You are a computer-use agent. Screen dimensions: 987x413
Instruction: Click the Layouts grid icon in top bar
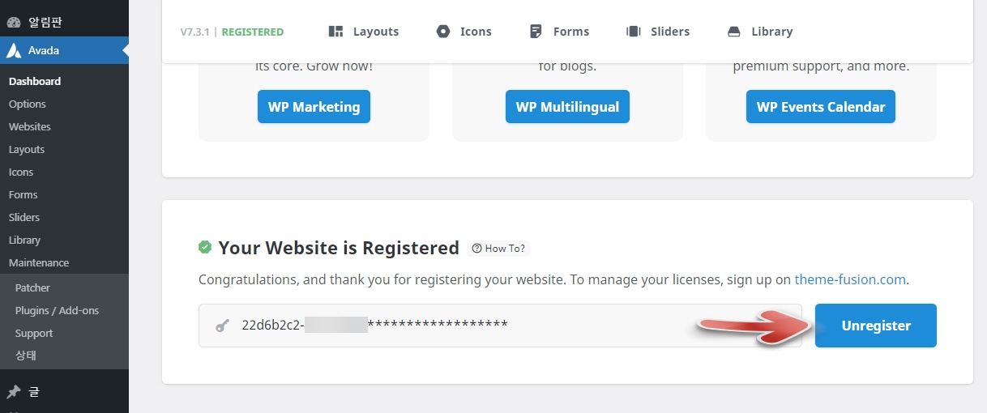335,32
